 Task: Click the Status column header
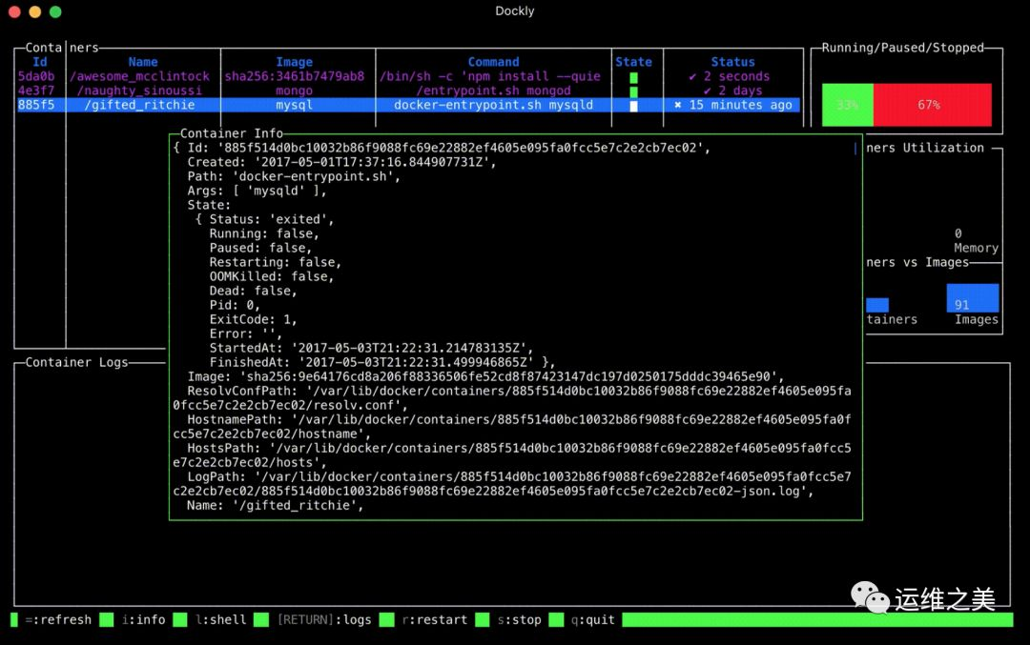coord(732,62)
